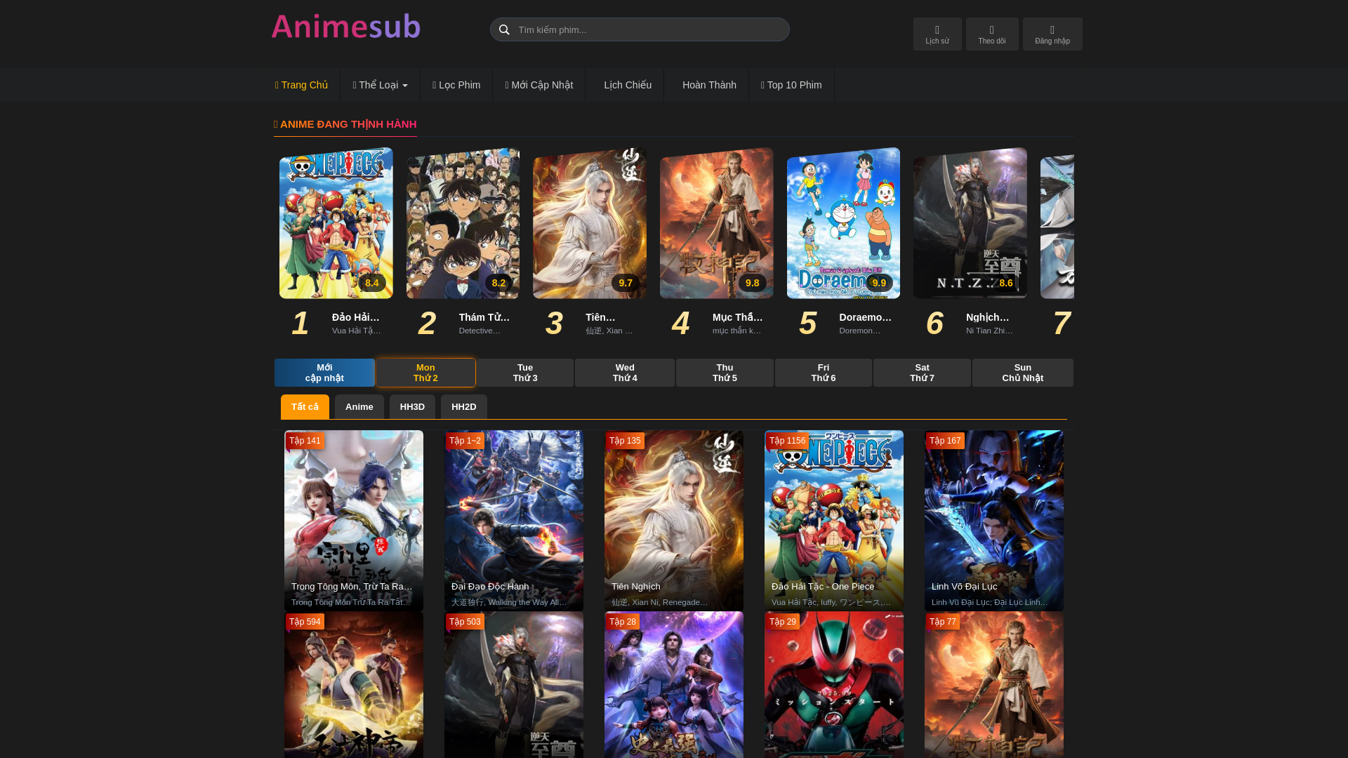The width and height of the screenshot is (1348, 758).
Task: Select Sun Chủ Nhật schedule tab
Action: (1023, 373)
